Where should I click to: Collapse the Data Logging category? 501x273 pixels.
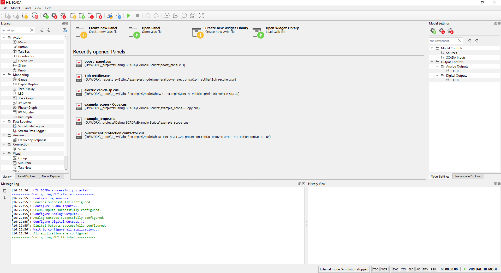4,122
